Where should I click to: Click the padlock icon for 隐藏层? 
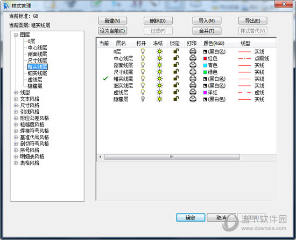pos(176,99)
